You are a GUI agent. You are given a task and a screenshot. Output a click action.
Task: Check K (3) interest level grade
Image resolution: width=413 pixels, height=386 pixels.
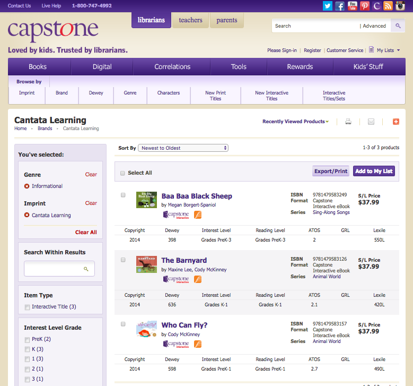(x=27, y=349)
